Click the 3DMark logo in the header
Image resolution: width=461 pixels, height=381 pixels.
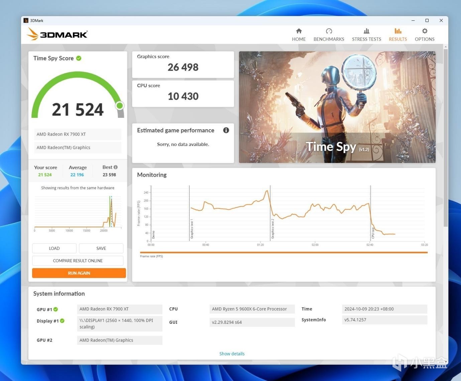[57, 34]
